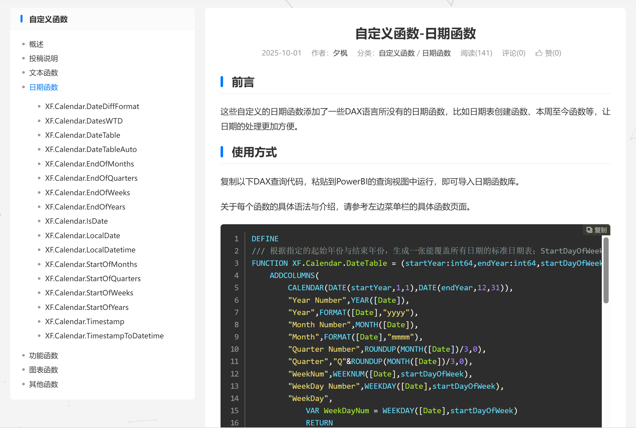Expand the 功能函数 sidebar section
The width and height of the screenshot is (636, 428).
tap(43, 356)
